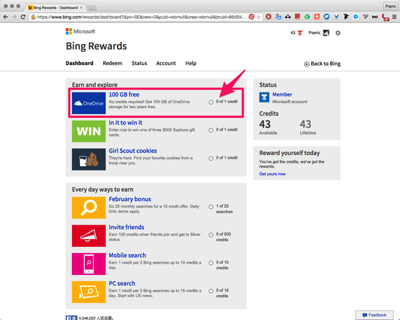Open the Chrome hamburger menu
The width and height of the screenshot is (400, 320).
pos(394,17)
